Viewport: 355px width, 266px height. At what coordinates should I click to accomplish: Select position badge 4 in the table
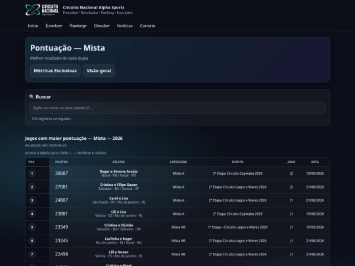(x=32, y=213)
